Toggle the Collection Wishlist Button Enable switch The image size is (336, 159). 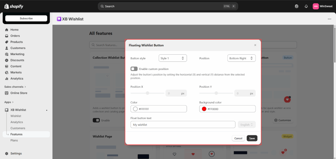pyautogui.click(x=96, y=120)
